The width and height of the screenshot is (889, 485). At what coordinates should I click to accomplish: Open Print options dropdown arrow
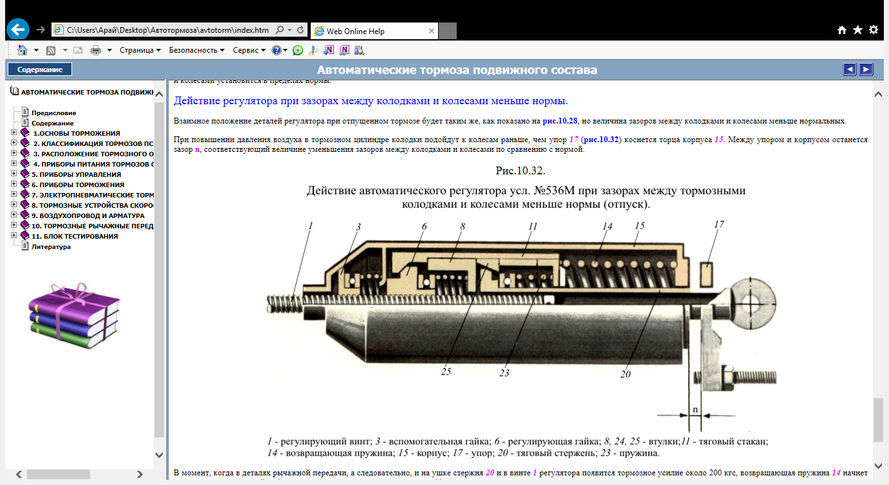109,50
